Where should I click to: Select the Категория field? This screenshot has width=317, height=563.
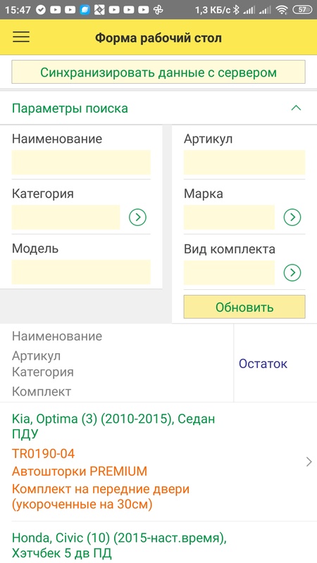pos(66,217)
